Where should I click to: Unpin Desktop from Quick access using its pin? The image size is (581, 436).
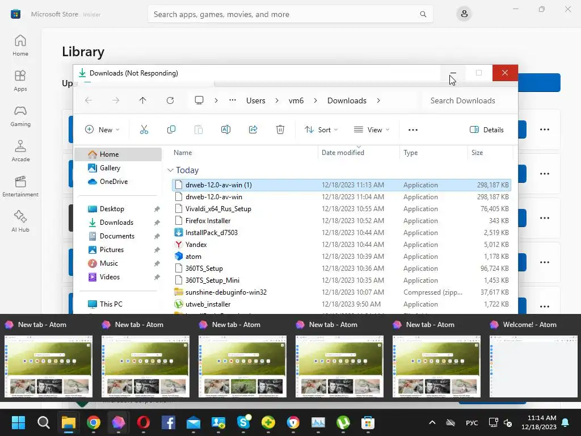click(x=157, y=209)
